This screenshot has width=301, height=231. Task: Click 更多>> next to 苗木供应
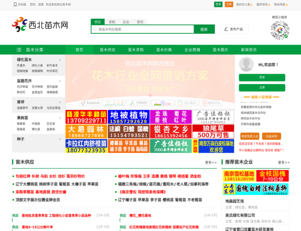pyautogui.click(x=211, y=163)
